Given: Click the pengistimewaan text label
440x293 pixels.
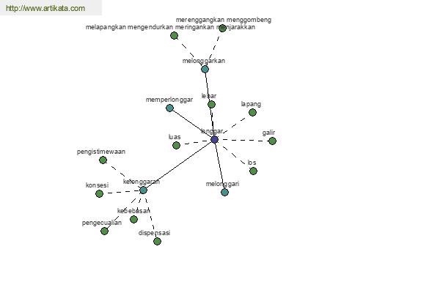Looking at the screenshot, I should (x=101, y=152).
